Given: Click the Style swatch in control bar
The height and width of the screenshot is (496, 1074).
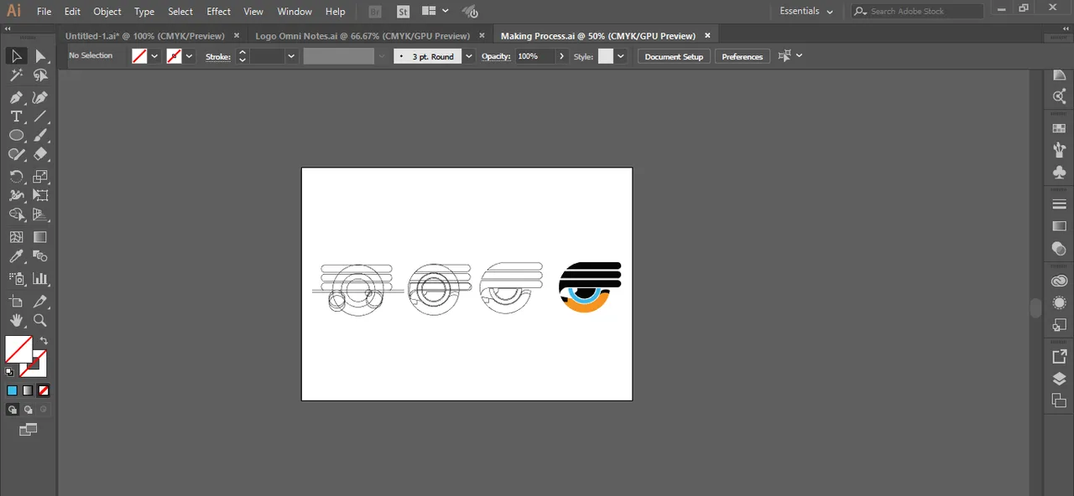Looking at the screenshot, I should click(x=605, y=56).
